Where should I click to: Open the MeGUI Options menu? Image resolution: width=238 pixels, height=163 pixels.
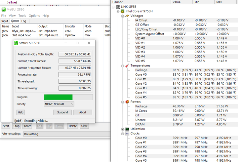coord(34,16)
